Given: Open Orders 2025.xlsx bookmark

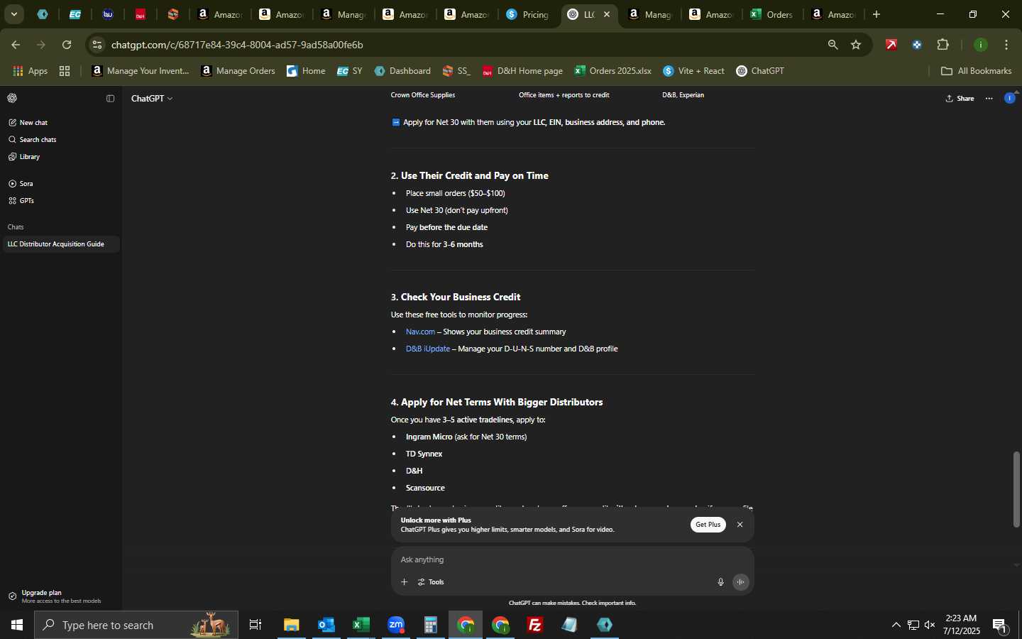Looking at the screenshot, I should pos(612,71).
